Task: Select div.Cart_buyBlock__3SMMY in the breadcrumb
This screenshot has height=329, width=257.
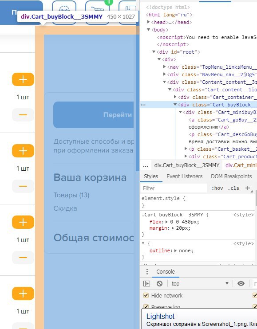Action: coord(187,165)
